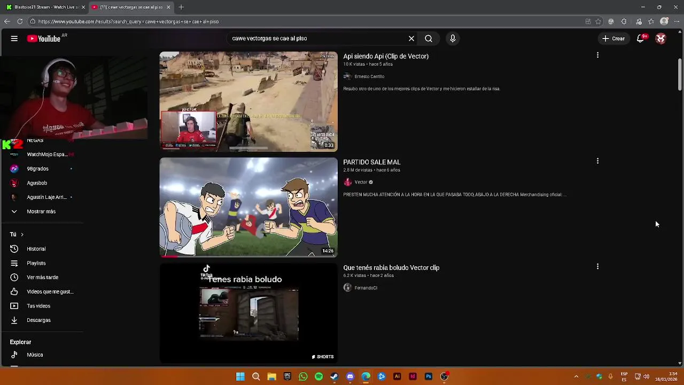Open OBS Studio from taskbar
This screenshot has height=385, width=684.
pos(444,376)
